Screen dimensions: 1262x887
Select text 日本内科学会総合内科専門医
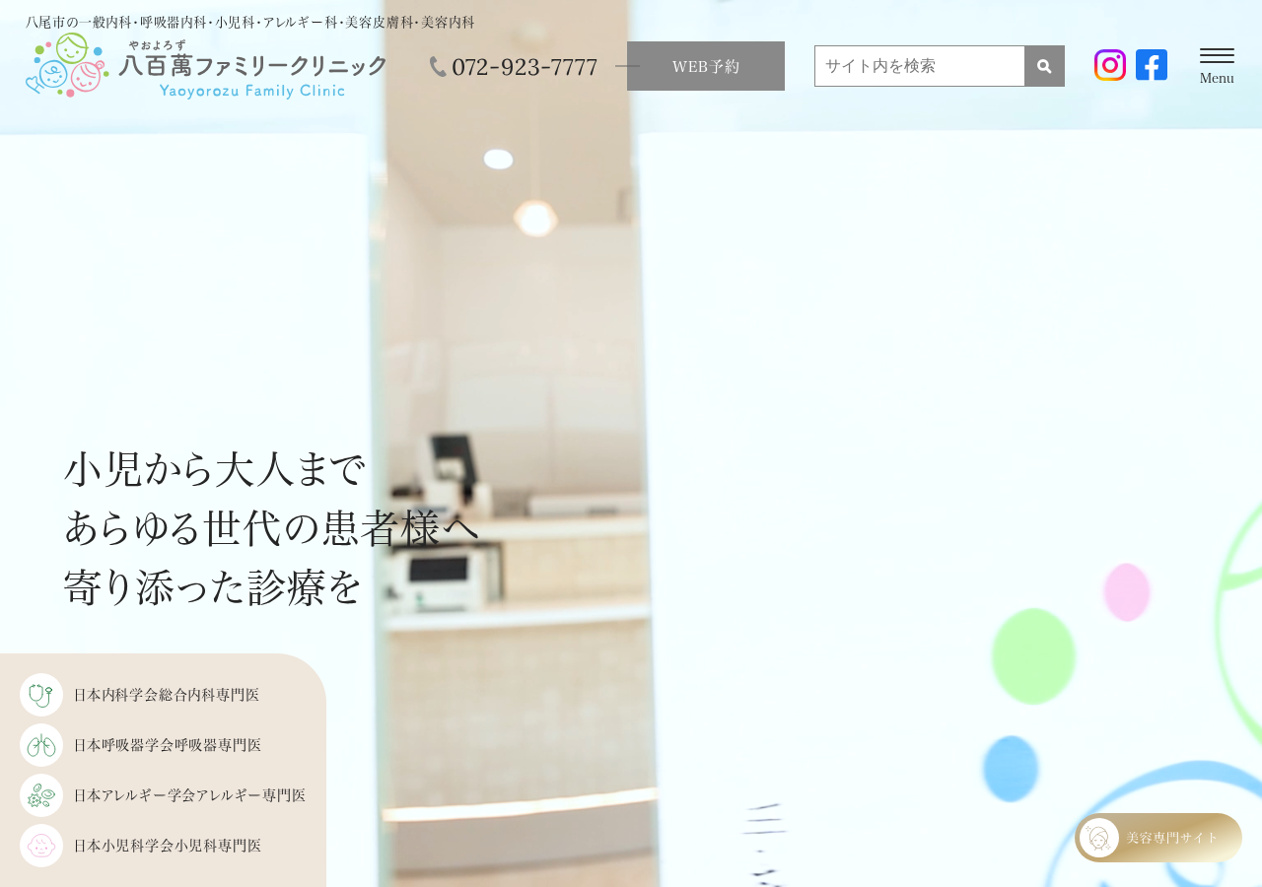tap(167, 695)
